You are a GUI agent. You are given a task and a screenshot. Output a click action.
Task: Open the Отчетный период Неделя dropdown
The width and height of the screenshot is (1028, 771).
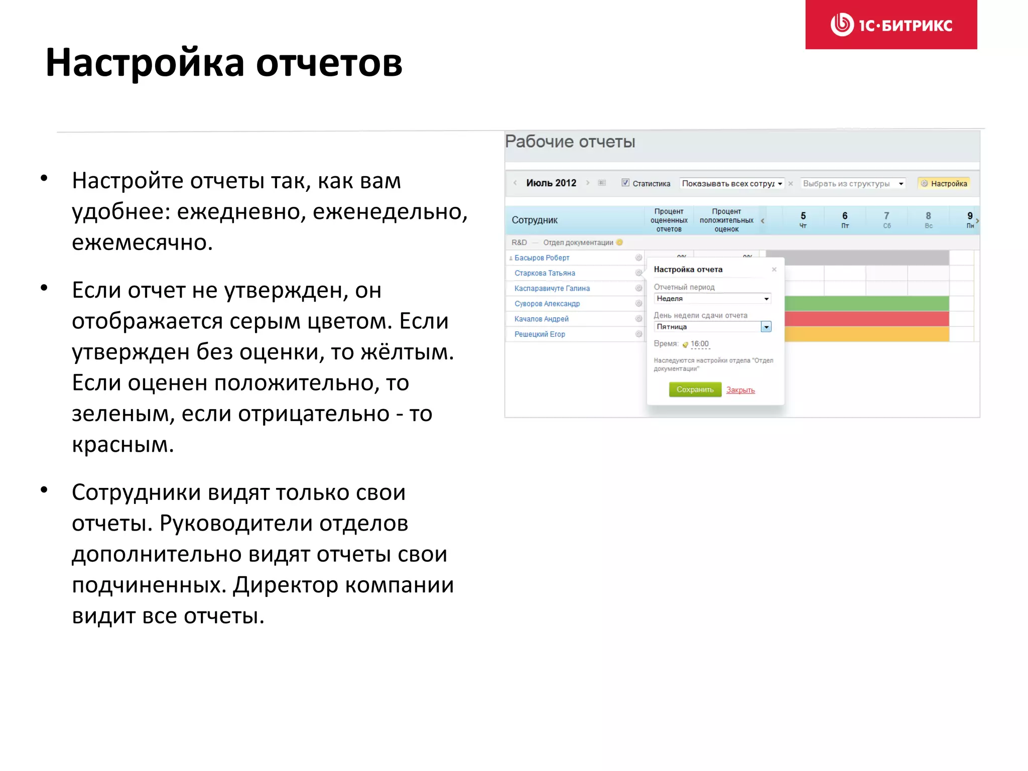coord(713,299)
